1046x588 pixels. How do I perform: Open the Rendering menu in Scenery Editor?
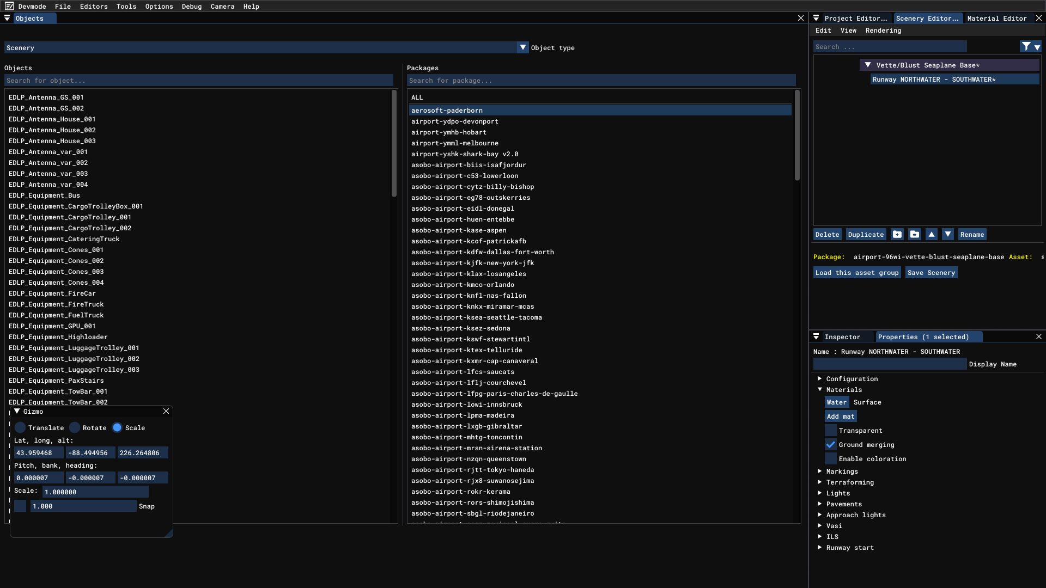click(x=883, y=30)
